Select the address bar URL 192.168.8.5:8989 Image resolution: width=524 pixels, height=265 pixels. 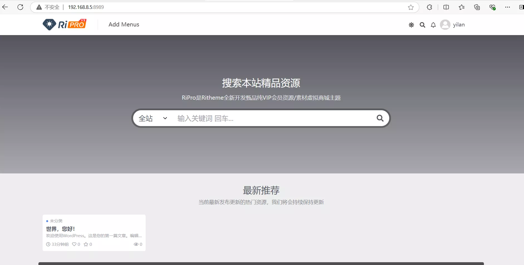[86, 7]
